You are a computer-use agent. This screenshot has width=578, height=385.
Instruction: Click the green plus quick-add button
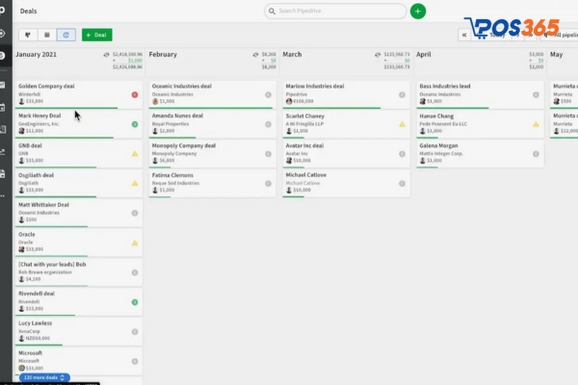[x=417, y=11]
